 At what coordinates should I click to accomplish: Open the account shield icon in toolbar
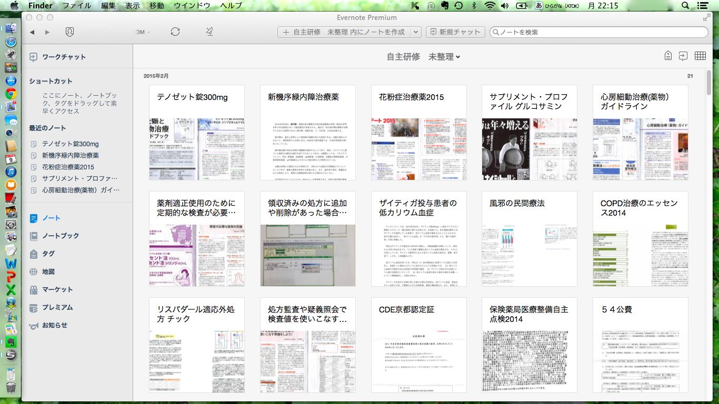tap(69, 32)
